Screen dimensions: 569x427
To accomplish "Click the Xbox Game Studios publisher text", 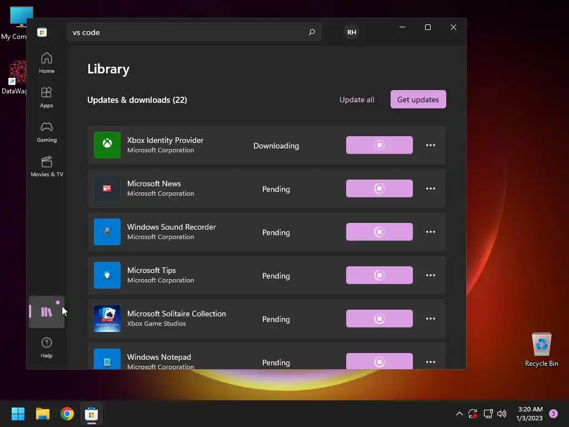I will pos(156,324).
